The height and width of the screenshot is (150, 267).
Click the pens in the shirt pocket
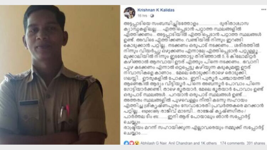[x=65, y=111]
